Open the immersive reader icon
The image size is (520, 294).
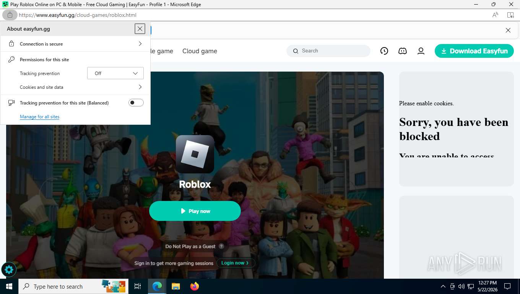point(510,15)
